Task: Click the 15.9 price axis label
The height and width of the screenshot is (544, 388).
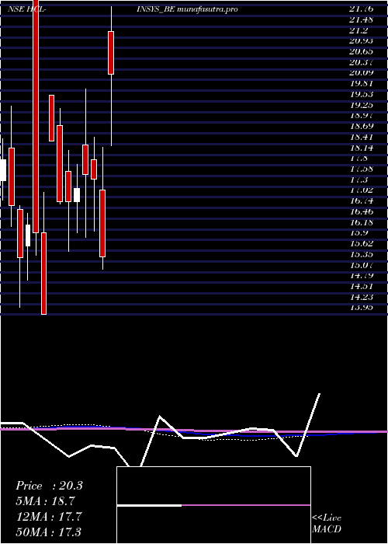Action: pos(359,233)
